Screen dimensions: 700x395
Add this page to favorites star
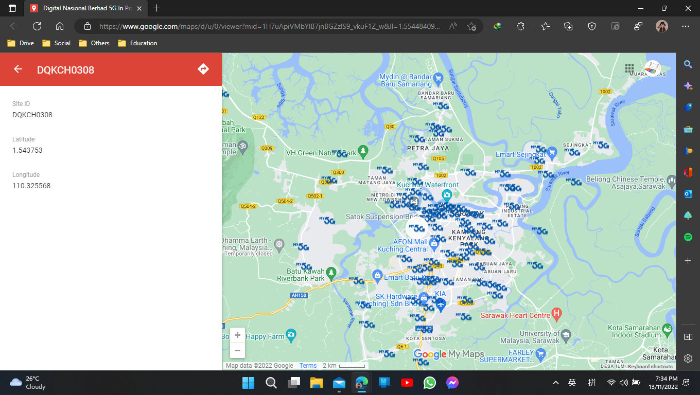[471, 26]
